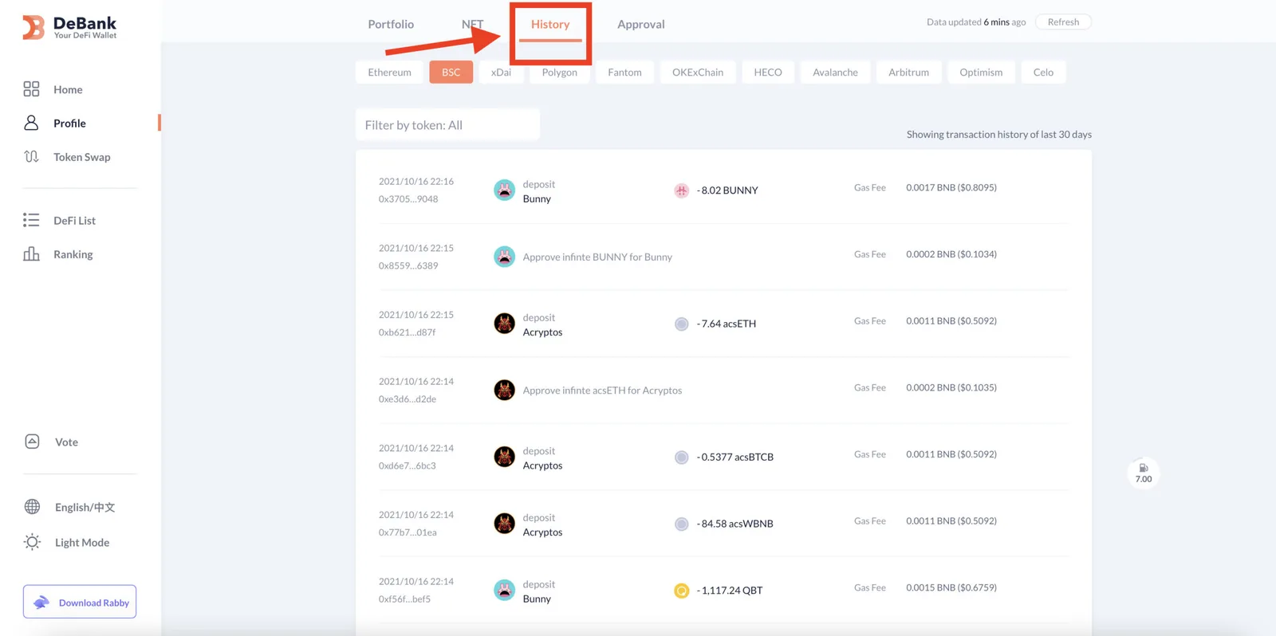Click Bunny protocol icon on 22:16 deposit
The height and width of the screenshot is (636, 1276).
[x=504, y=190]
